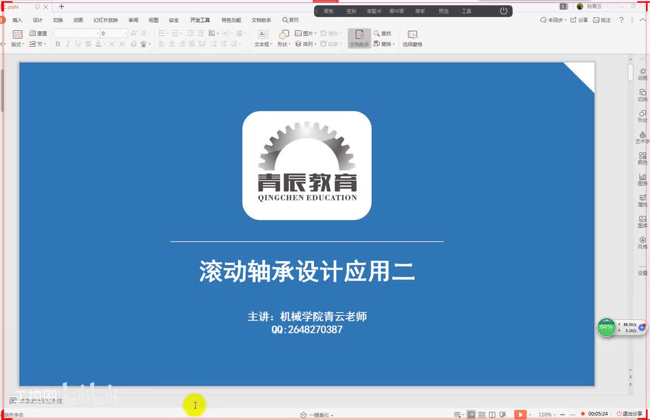The image size is (650, 420).
Task: Open the 动画 panel in right sidebar
Action: pos(642,74)
